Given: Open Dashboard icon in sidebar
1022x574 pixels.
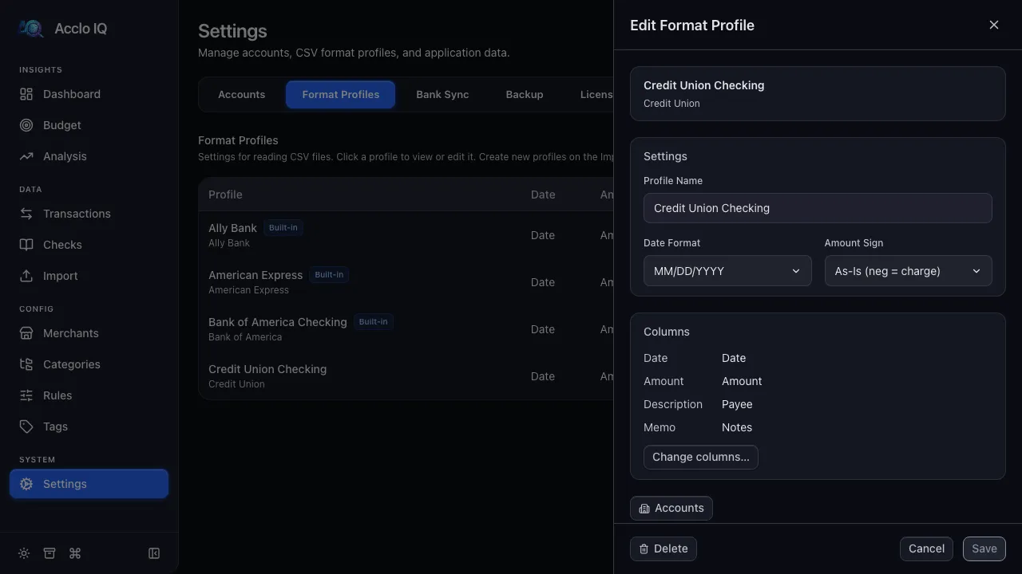Looking at the screenshot, I should pos(26,94).
